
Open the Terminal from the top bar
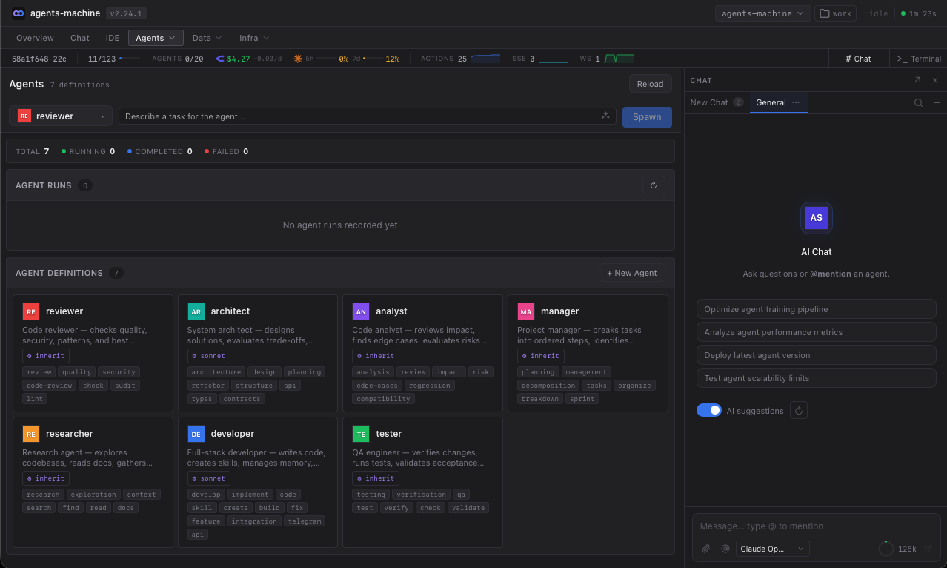[x=919, y=58]
